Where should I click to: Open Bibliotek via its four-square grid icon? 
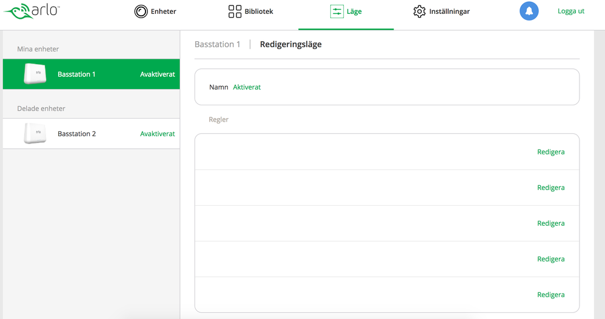point(235,12)
